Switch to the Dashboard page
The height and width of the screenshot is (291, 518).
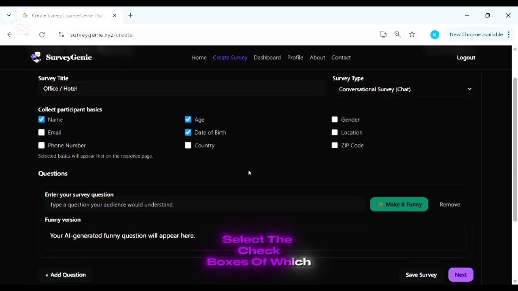pos(267,57)
